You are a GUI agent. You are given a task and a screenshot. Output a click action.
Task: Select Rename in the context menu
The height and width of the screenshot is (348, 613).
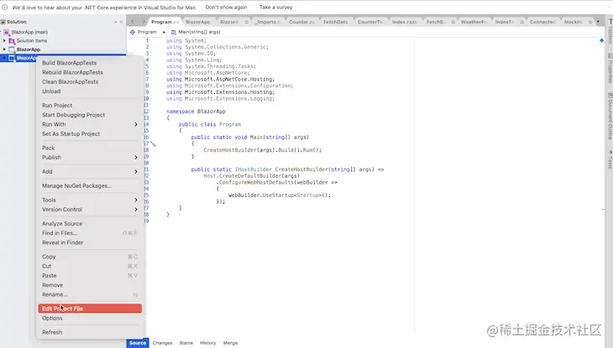click(x=90, y=294)
